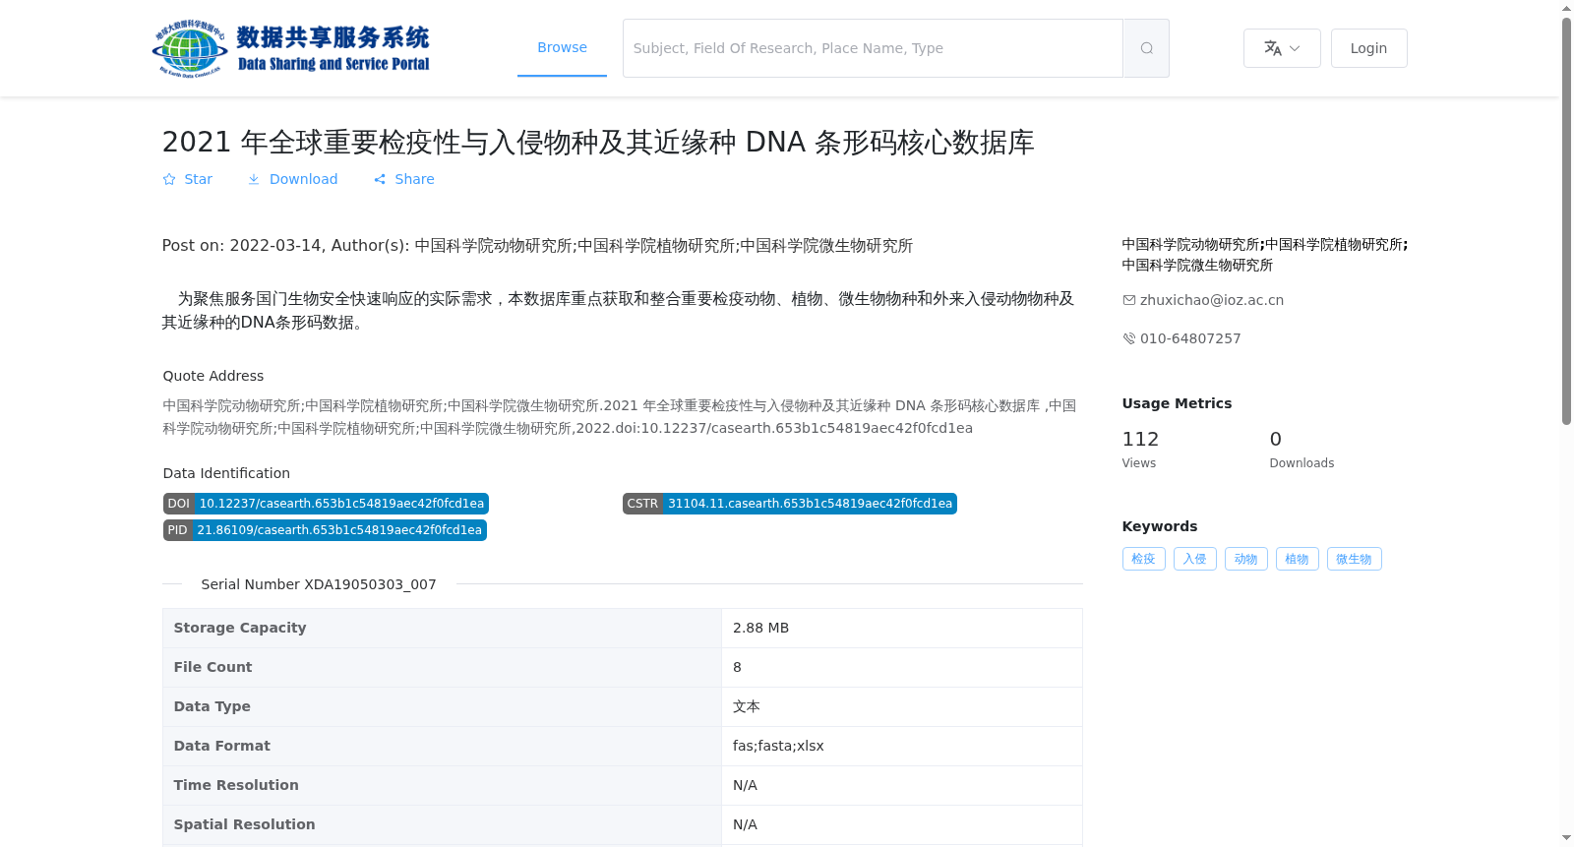
Task: Open the Browse tab
Action: point(562,47)
